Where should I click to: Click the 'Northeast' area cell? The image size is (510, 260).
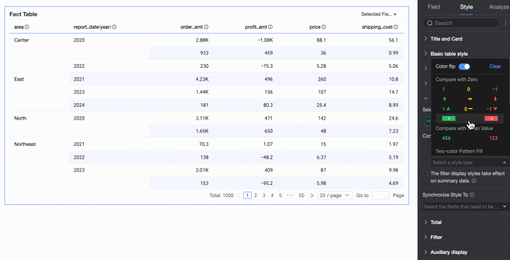25,144
